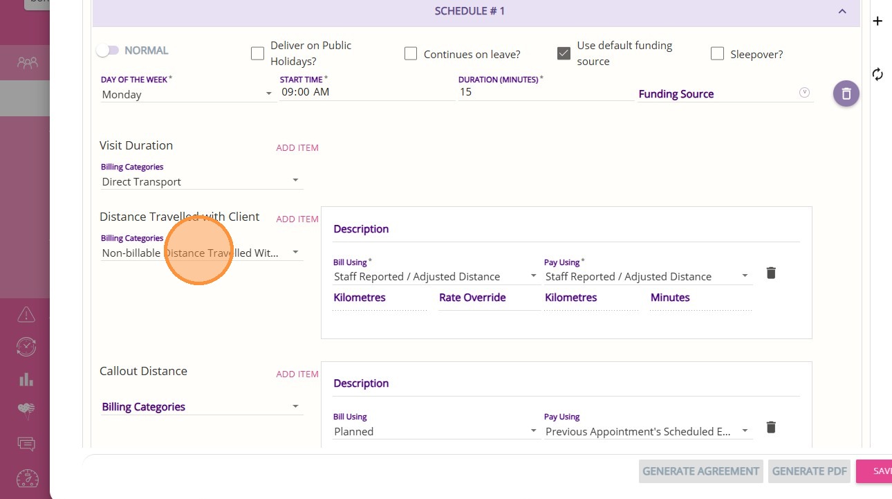Toggle the NORMAL schedule switch
Viewport: 892px width, 499px height.
108,51
